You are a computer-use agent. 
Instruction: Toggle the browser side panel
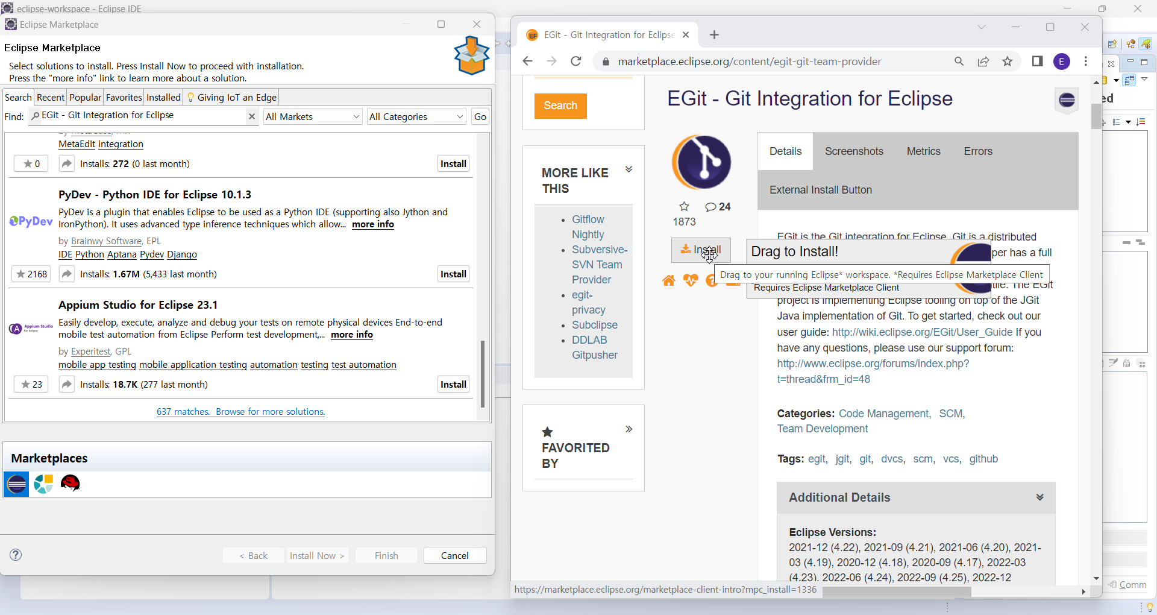(x=1038, y=61)
